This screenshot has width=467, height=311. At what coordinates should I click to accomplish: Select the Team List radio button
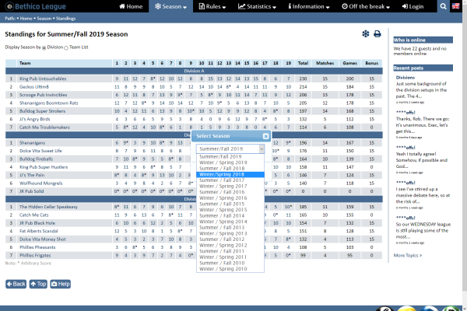coord(67,47)
